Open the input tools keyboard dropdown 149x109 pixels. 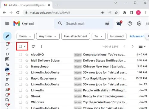(142, 46)
